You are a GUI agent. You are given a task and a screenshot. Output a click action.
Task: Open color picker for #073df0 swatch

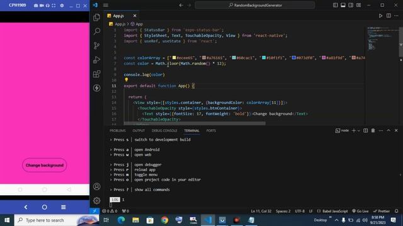pos(294,58)
